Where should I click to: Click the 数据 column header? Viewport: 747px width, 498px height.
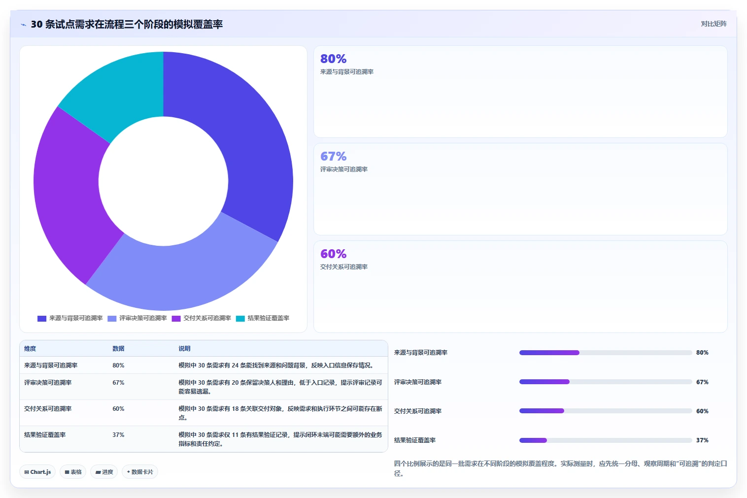[118, 349]
